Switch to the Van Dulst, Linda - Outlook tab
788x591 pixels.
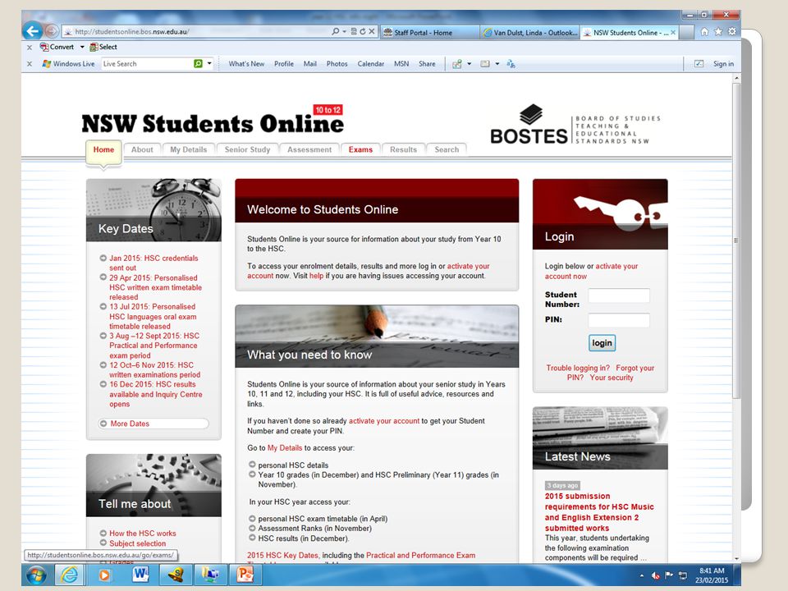point(529,33)
